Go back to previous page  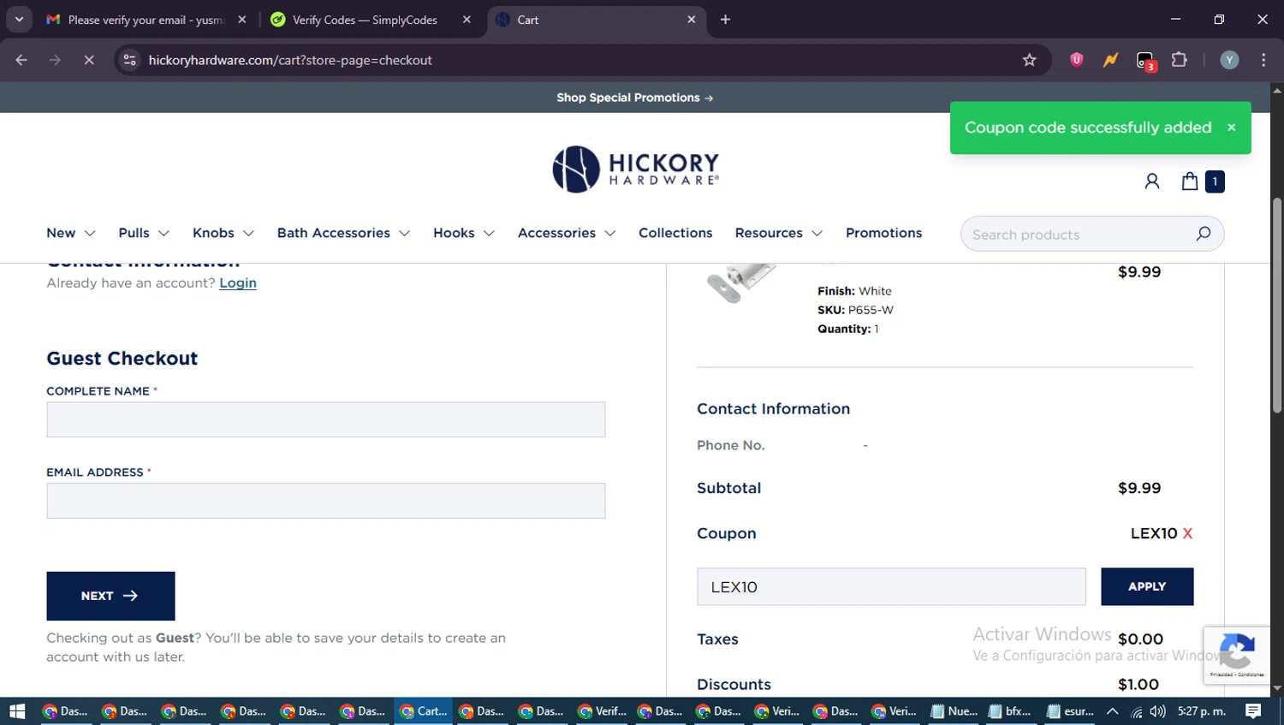[x=21, y=60]
